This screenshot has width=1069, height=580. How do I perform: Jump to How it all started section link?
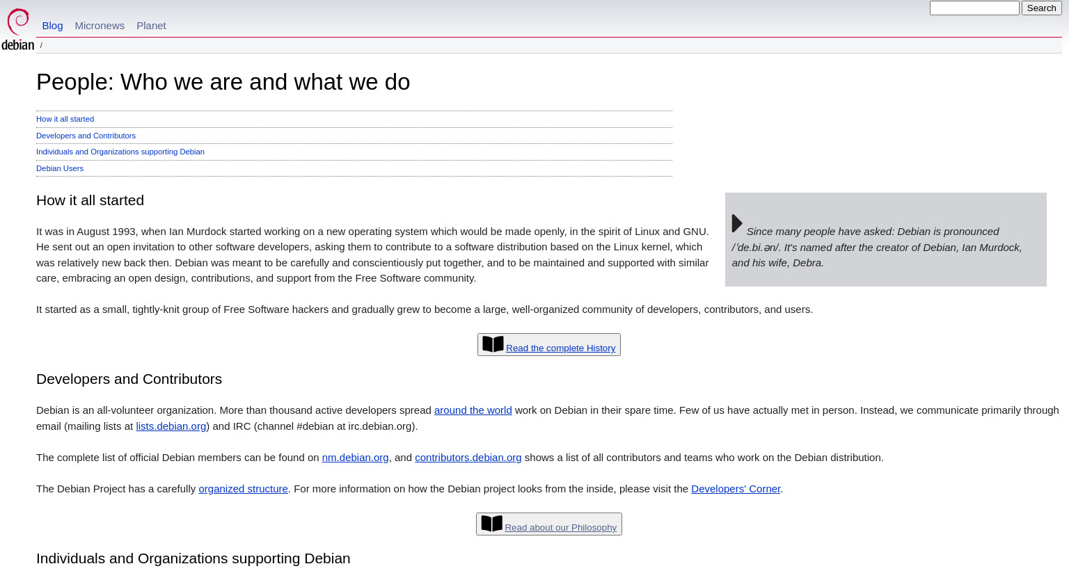pos(65,119)
